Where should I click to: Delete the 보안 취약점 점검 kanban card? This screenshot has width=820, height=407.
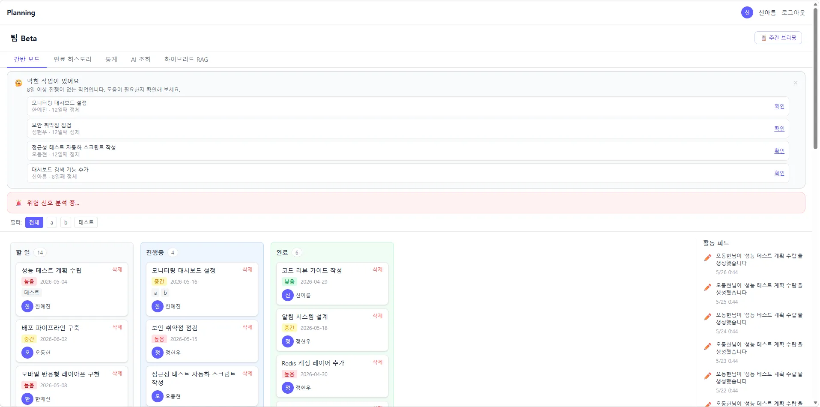(247, 327)
